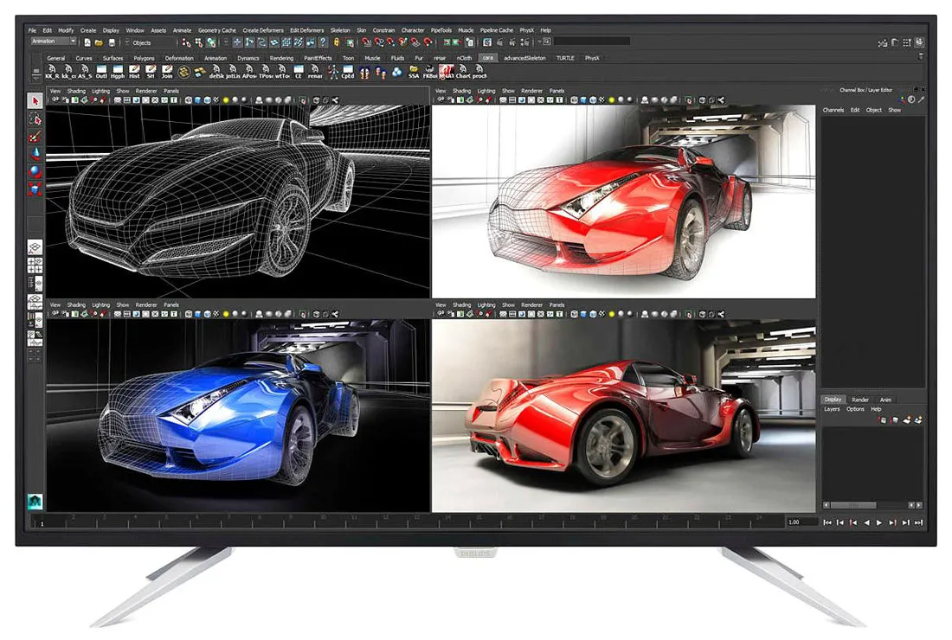Pick the blue cone Move tool
This screenshot has height=640, width=952.
pyautogui.click(x=35, y=154)
